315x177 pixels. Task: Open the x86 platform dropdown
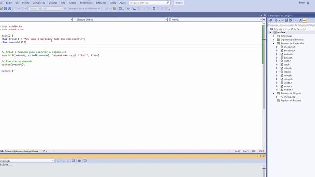[52, 9]
